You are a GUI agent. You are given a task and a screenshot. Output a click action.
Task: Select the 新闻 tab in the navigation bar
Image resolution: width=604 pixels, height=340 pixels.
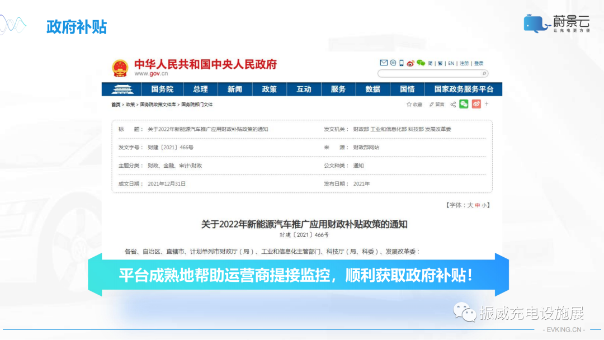pyautogui.click(x=234, y=89)
